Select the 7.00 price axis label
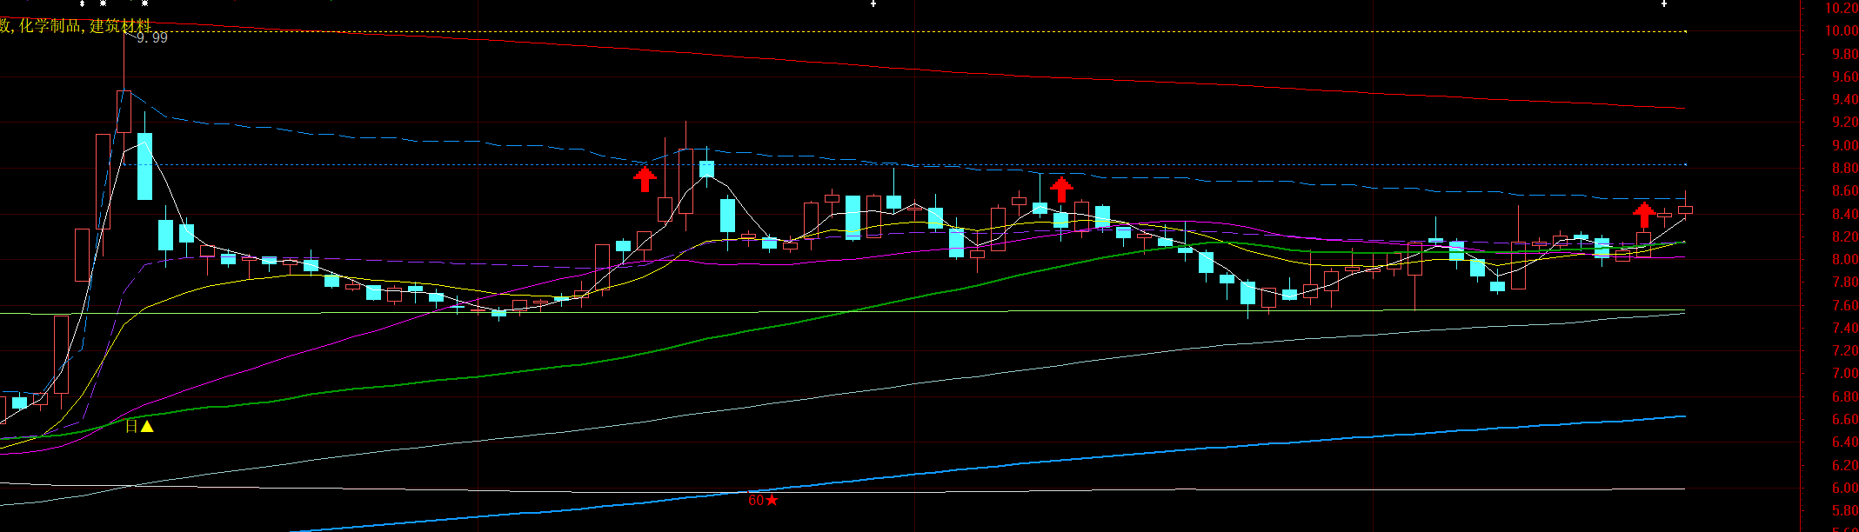Image resolution: width=1859 pixels, height=532 pixels. pos(1844,374)
